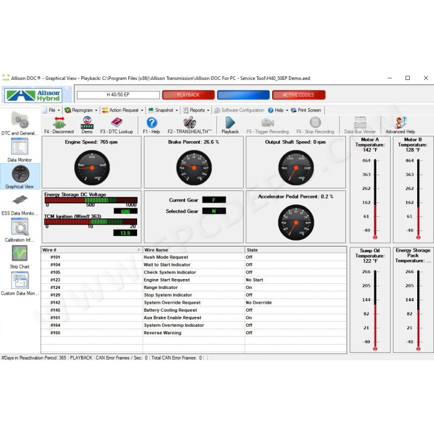Expand the Snapshot dropdown arrow
The image size is (434, 434).
177,110
